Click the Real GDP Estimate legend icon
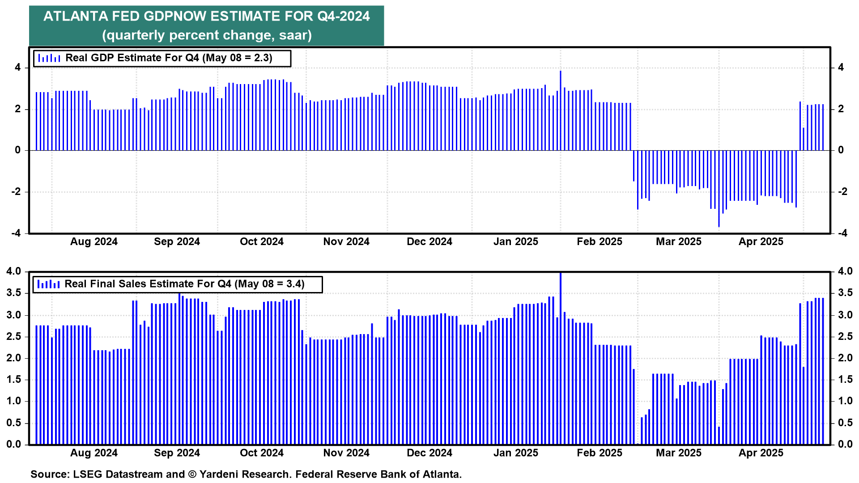The height and width of the screenshot is (483, 859). tap(49, 58)
